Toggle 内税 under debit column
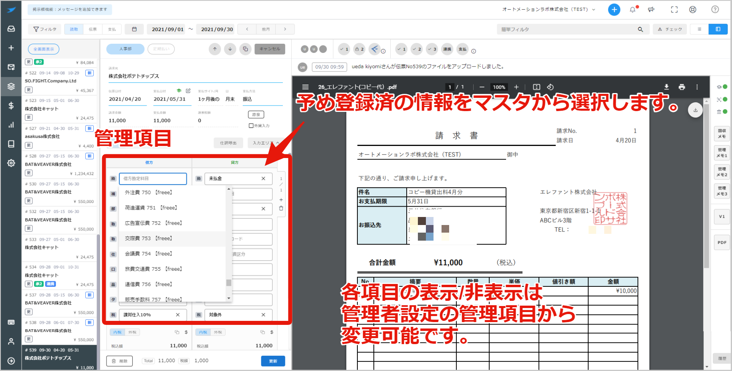 coord(117,332)
